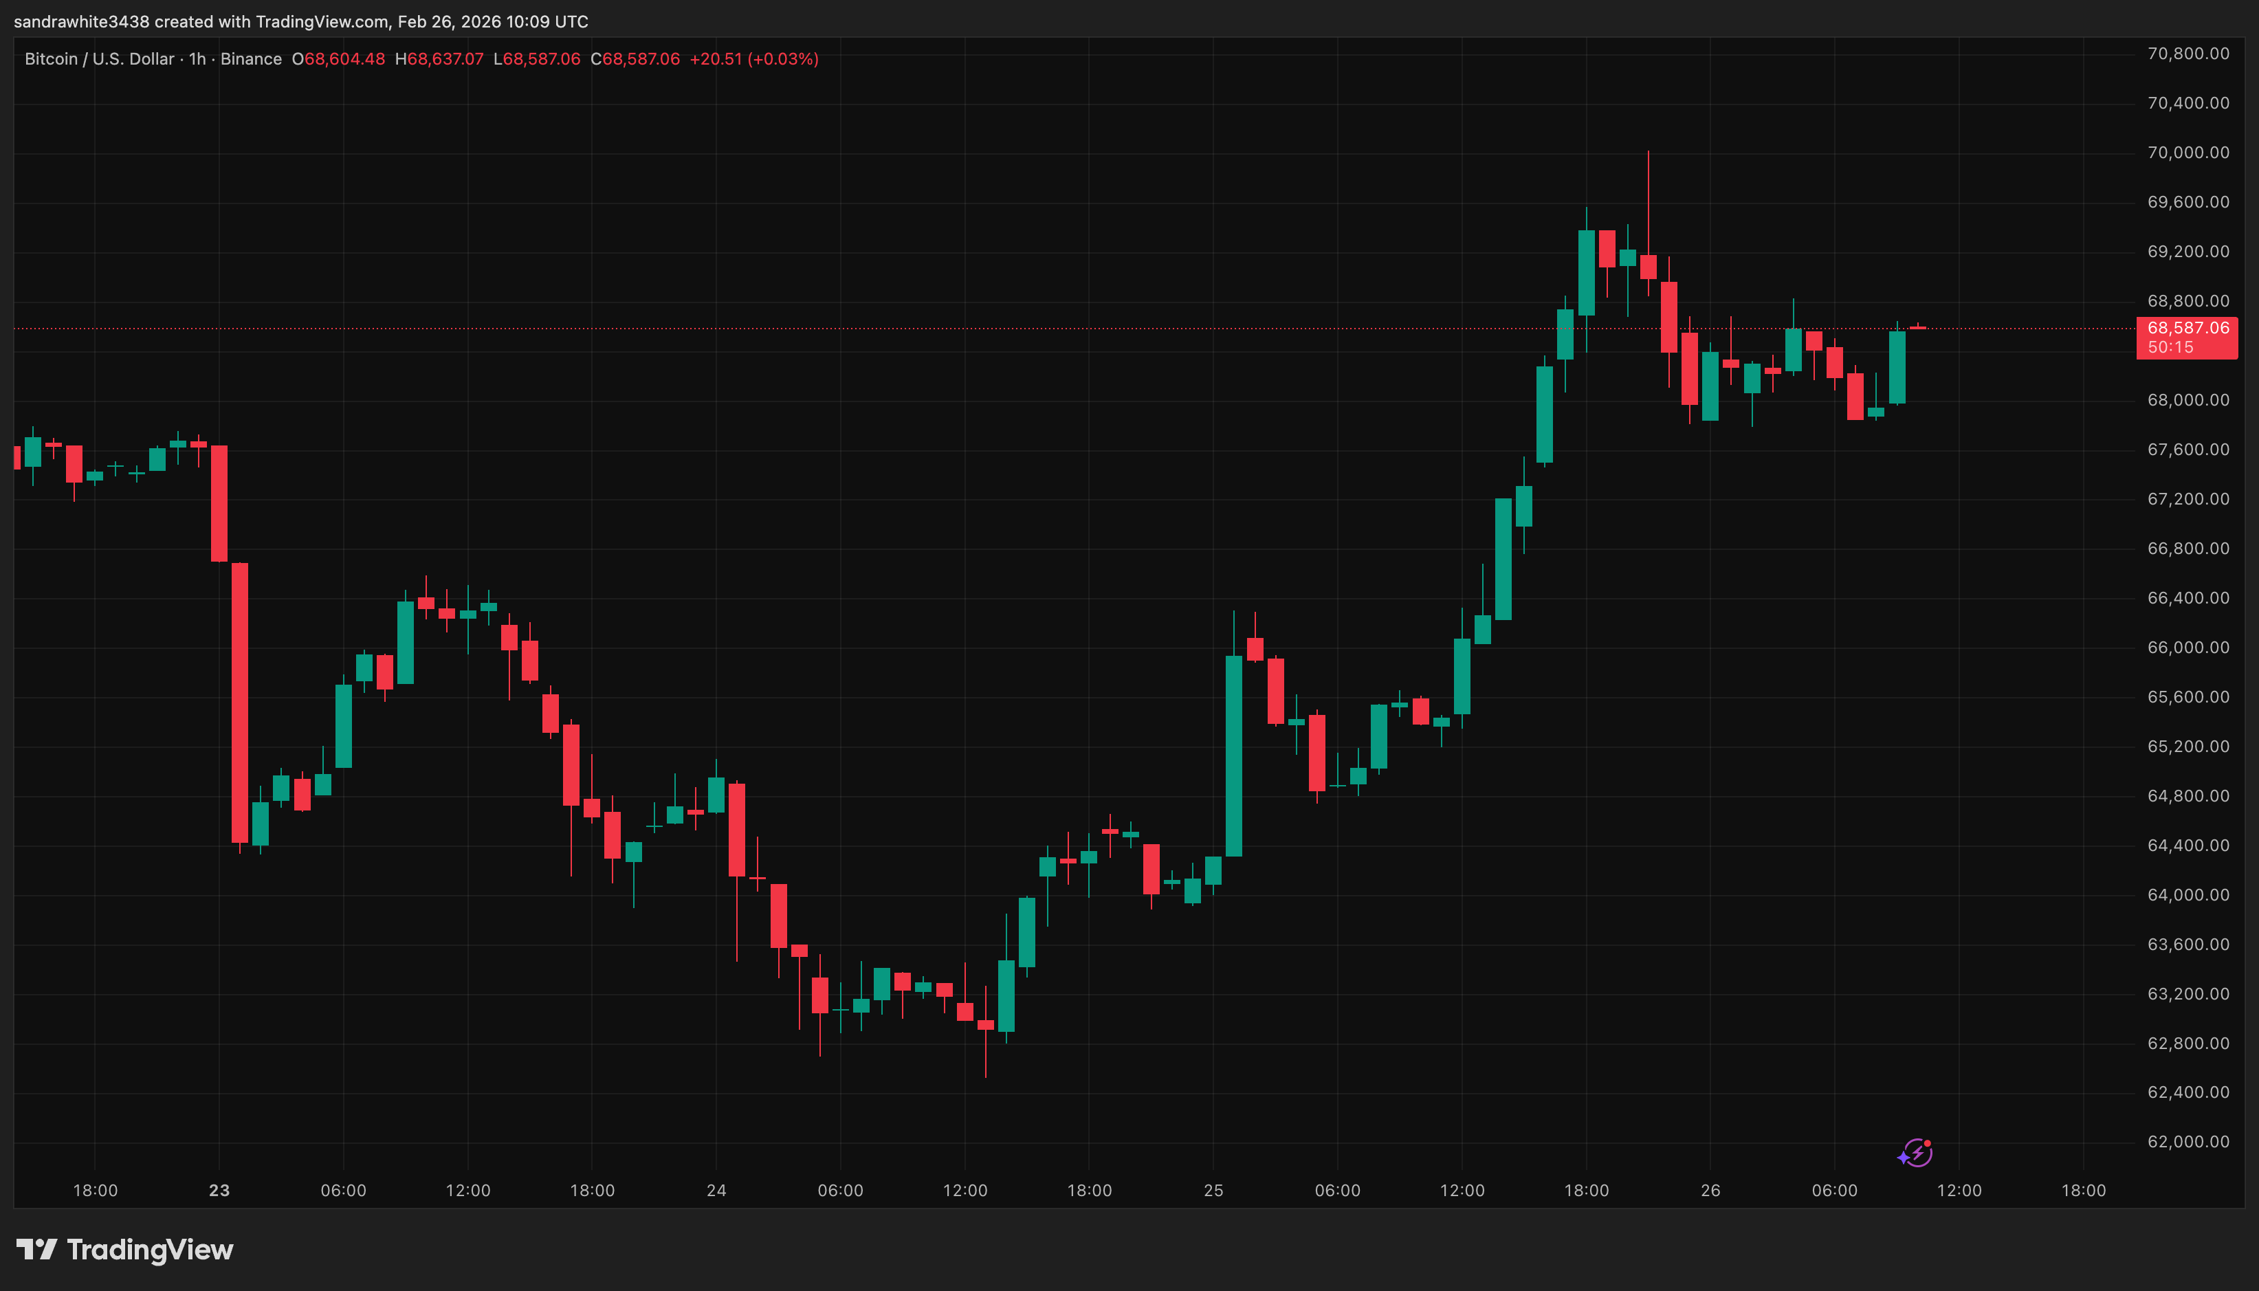Click the L68,587.06 low value
2259x1291 pixels.
pos(539,58)
